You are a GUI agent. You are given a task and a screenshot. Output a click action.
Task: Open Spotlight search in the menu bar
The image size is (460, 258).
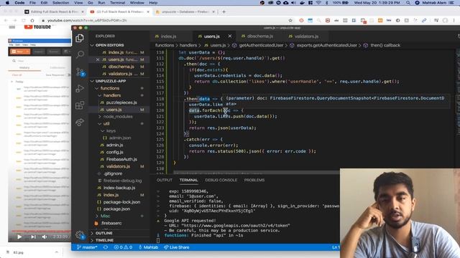click(x=408, y=3)
